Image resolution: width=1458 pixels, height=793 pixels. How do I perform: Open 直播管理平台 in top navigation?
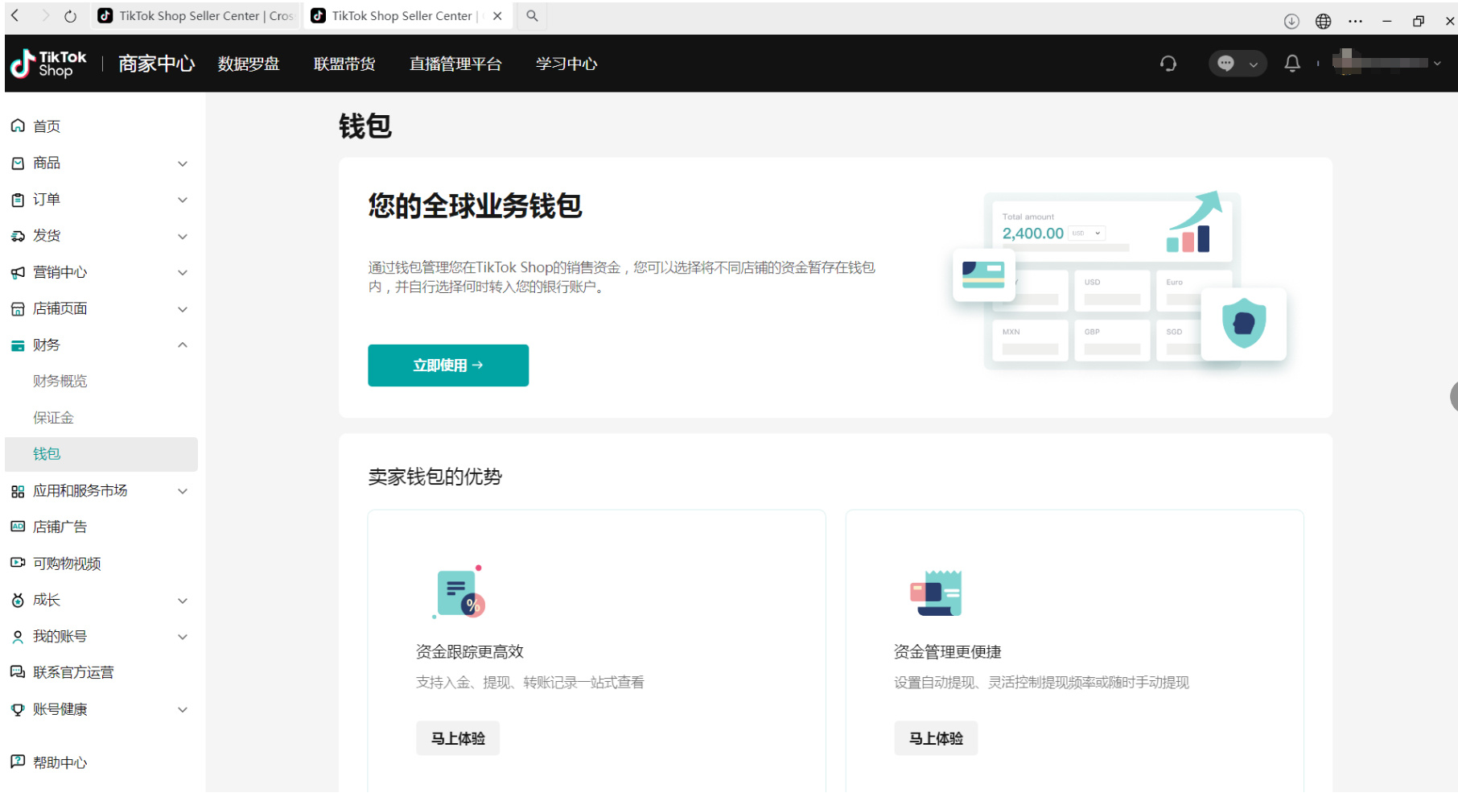(x=455, y=64)
